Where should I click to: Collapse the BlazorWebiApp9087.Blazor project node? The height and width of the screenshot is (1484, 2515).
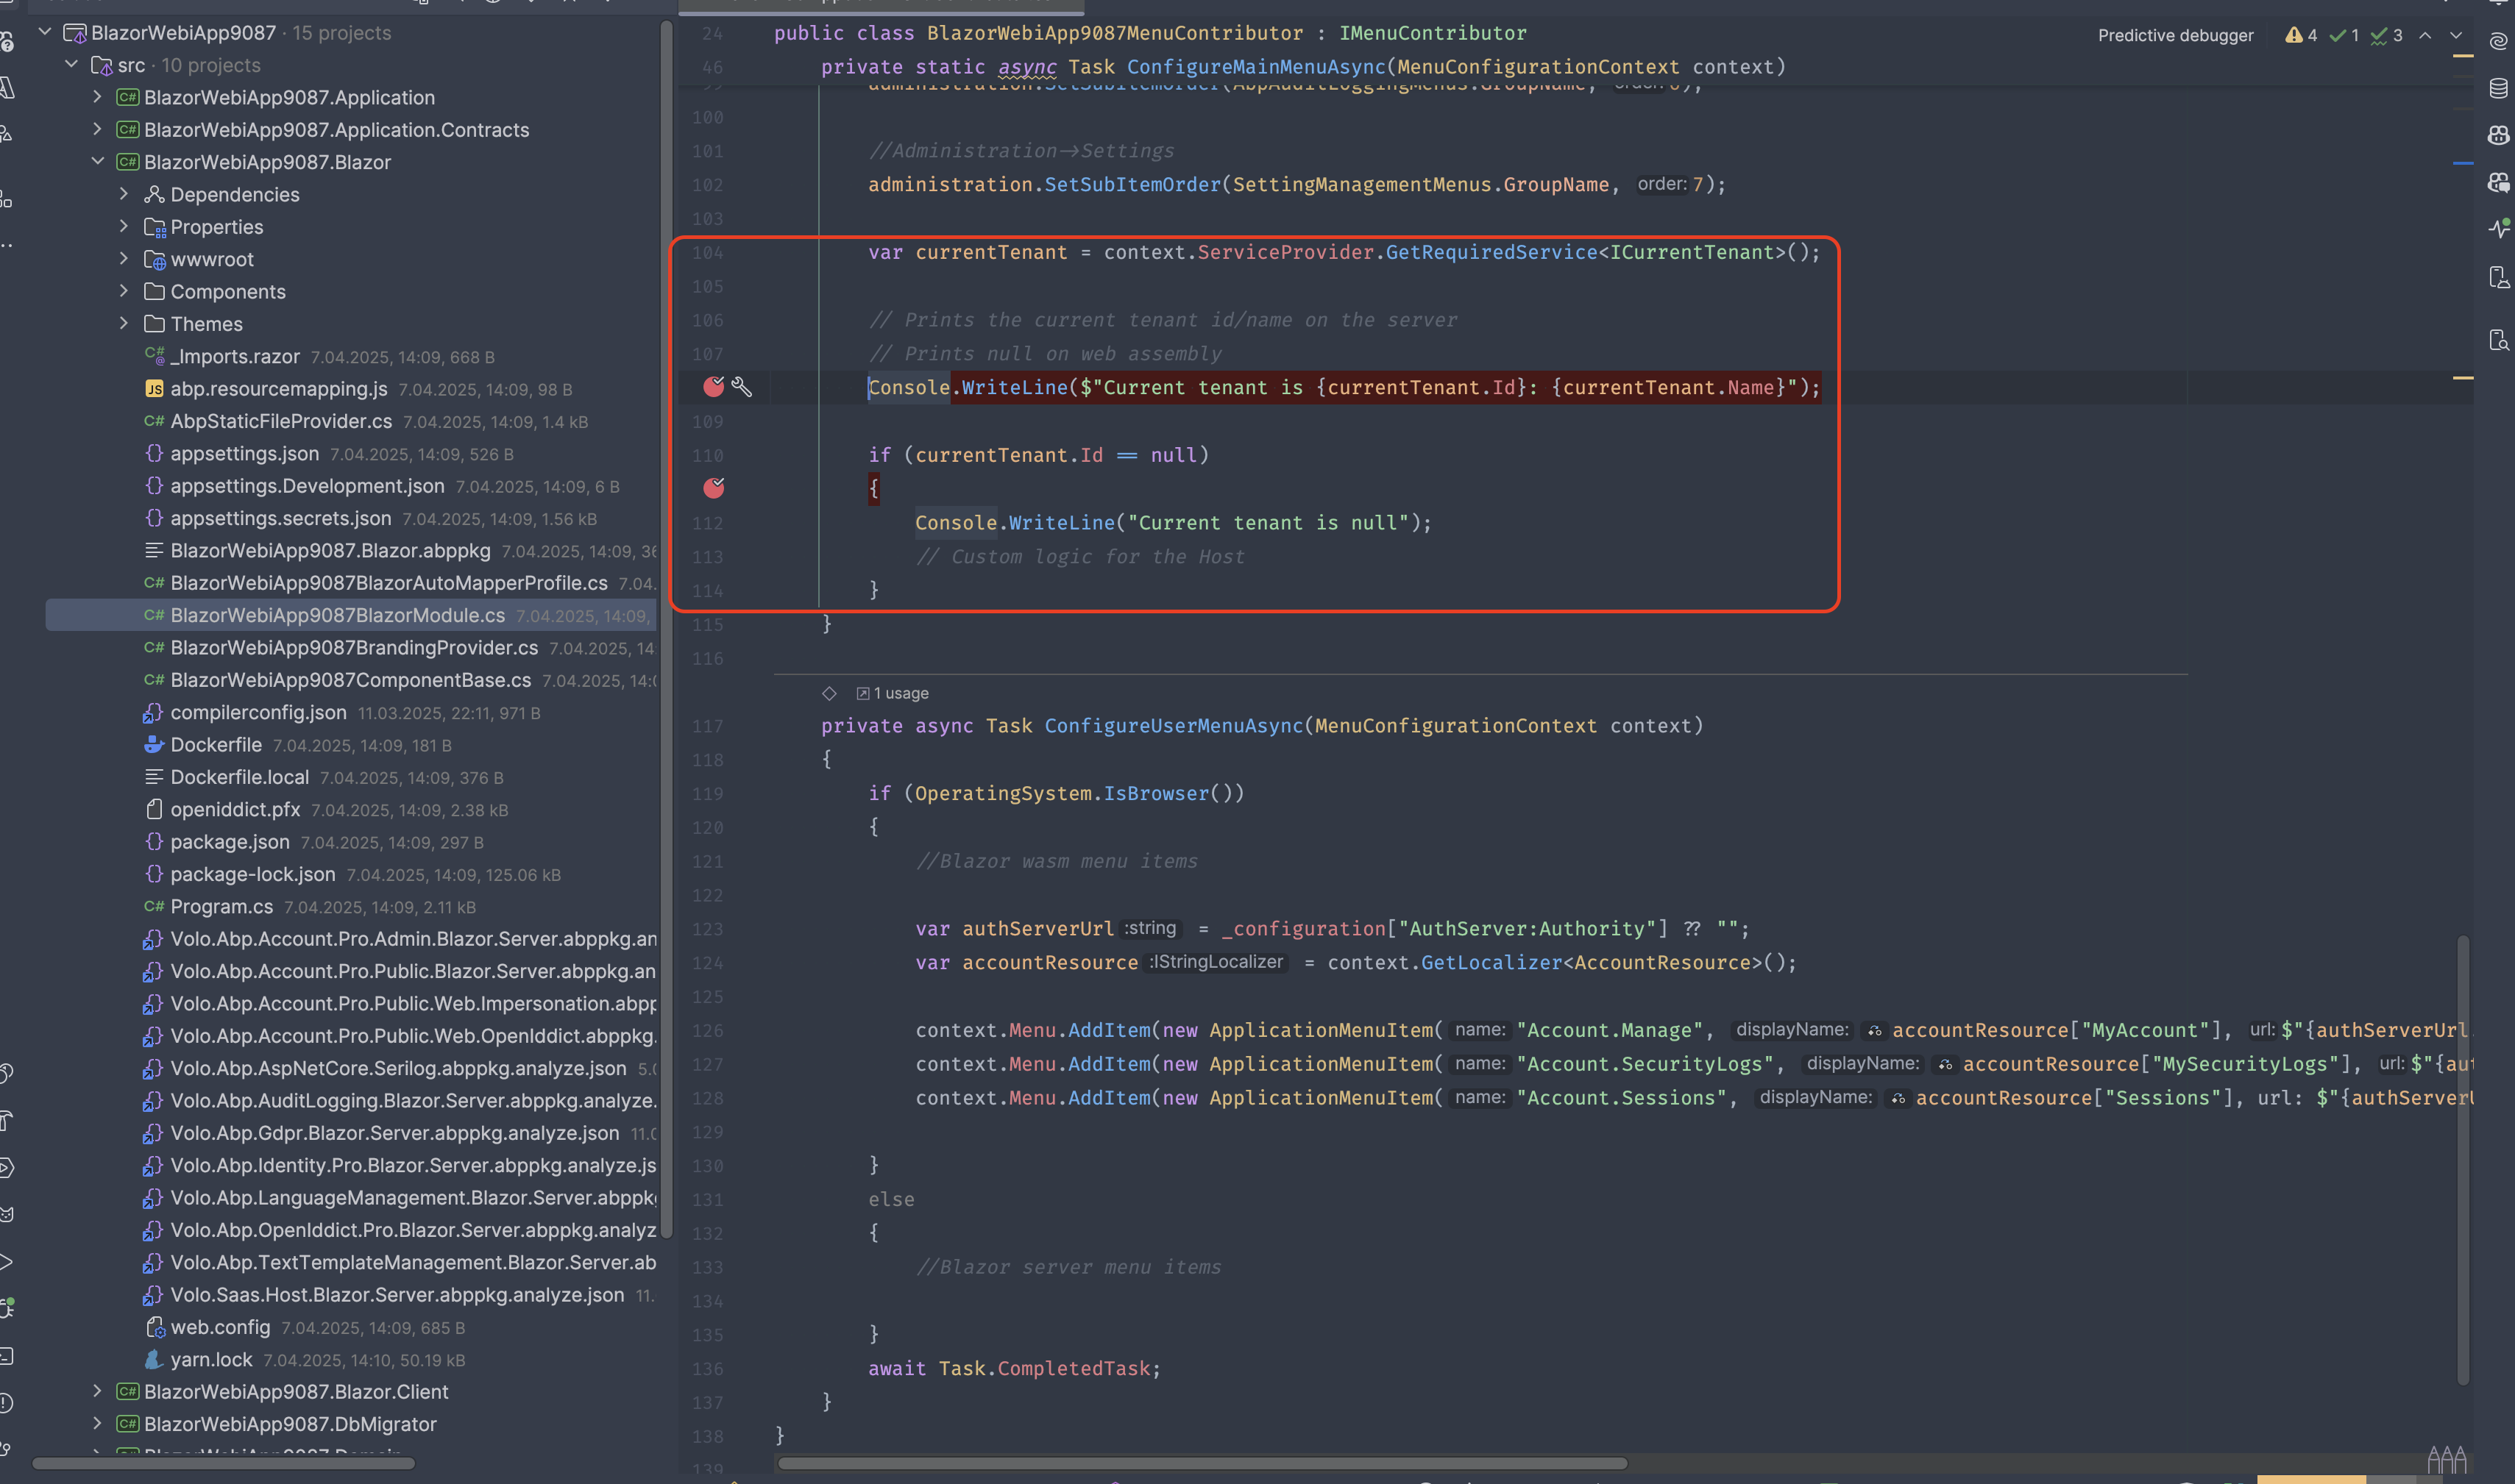tap(97, 161)
